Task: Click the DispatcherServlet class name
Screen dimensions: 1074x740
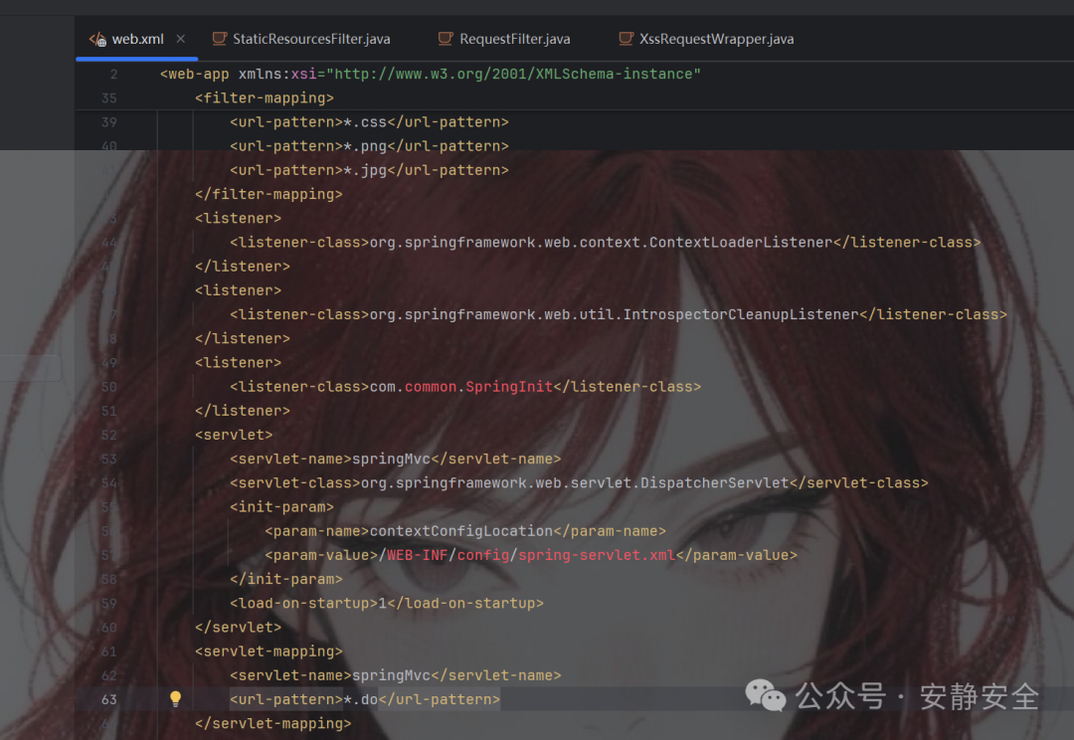Action: tap(712, 482)
